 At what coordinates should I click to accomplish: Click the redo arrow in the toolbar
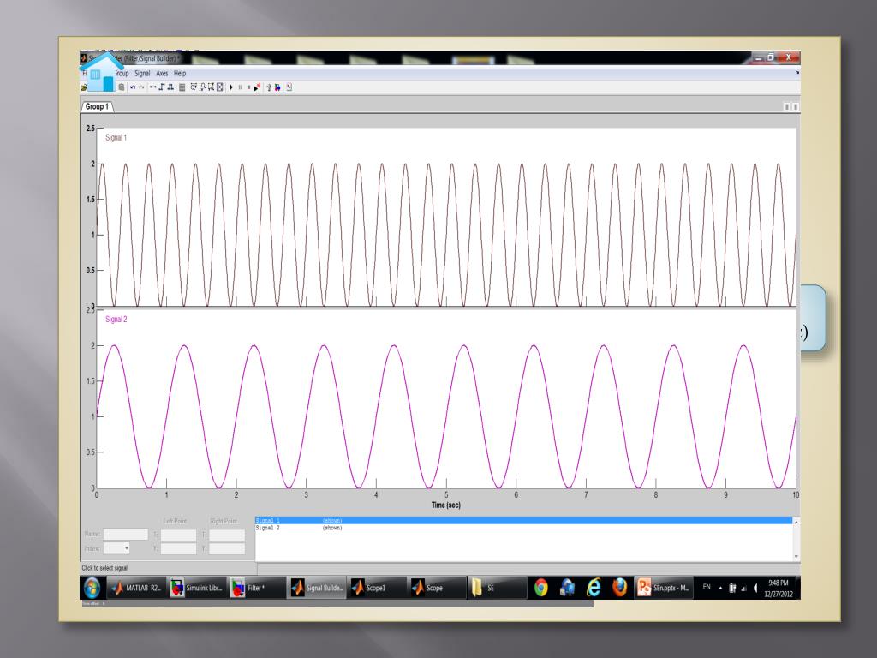141,87
